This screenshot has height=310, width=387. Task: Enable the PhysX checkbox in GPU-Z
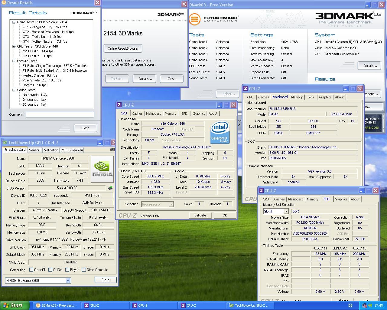67,270
